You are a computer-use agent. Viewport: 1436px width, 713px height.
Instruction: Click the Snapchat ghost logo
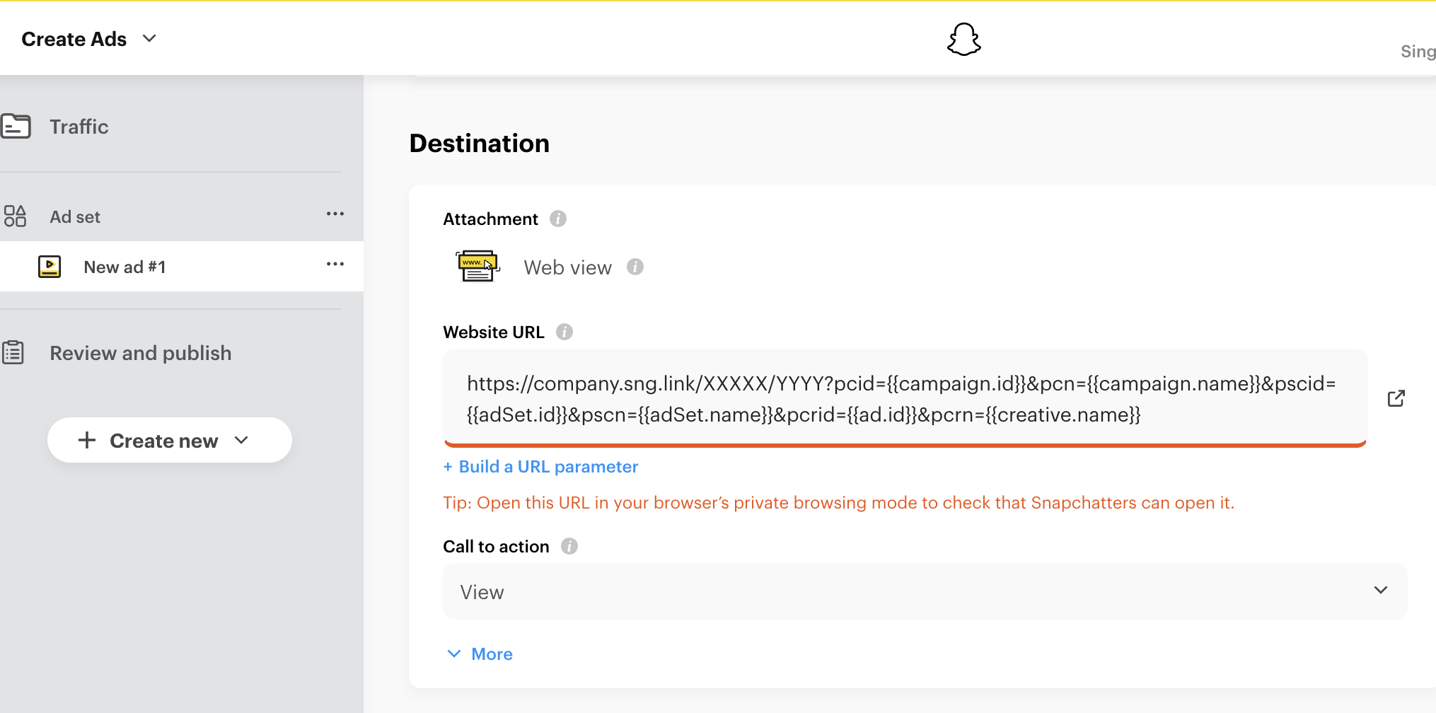[963, 39]
